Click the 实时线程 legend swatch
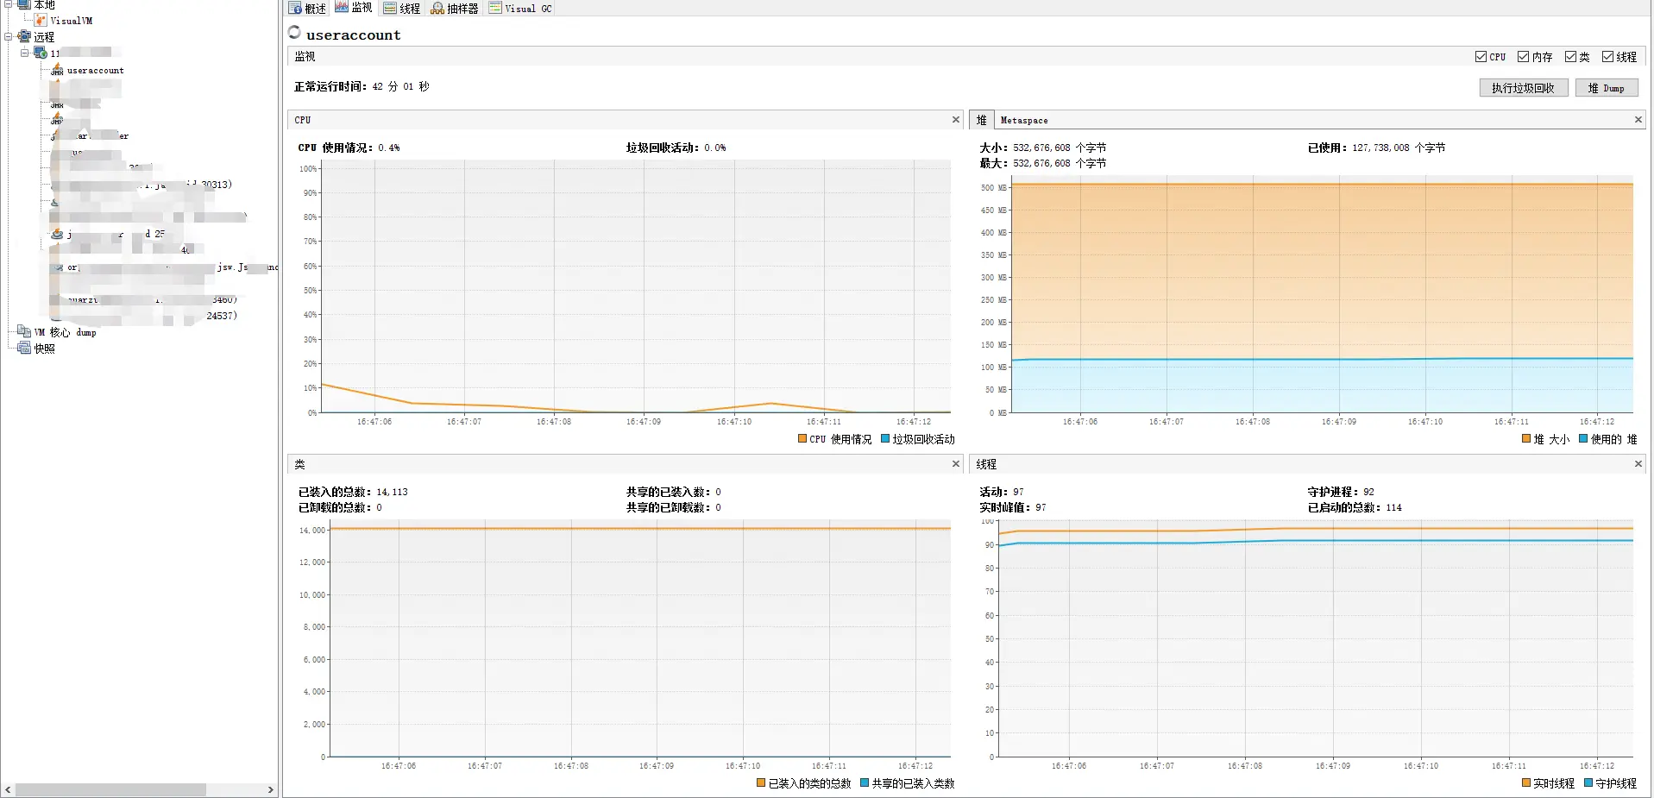Viewport: 1654px width, 798px height. click(x=1526, y=782)
